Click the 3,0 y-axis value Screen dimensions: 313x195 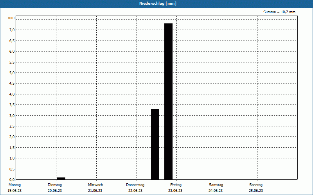click(12, 115)
